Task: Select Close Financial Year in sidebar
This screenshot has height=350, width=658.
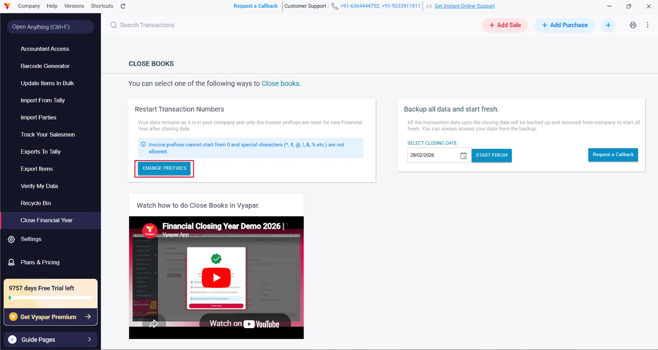Action: (x=51, y=220)
